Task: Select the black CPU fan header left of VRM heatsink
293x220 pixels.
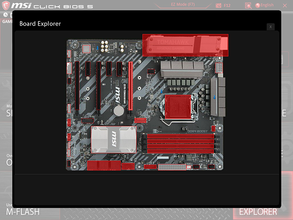Action: click(x=151, y=71)
